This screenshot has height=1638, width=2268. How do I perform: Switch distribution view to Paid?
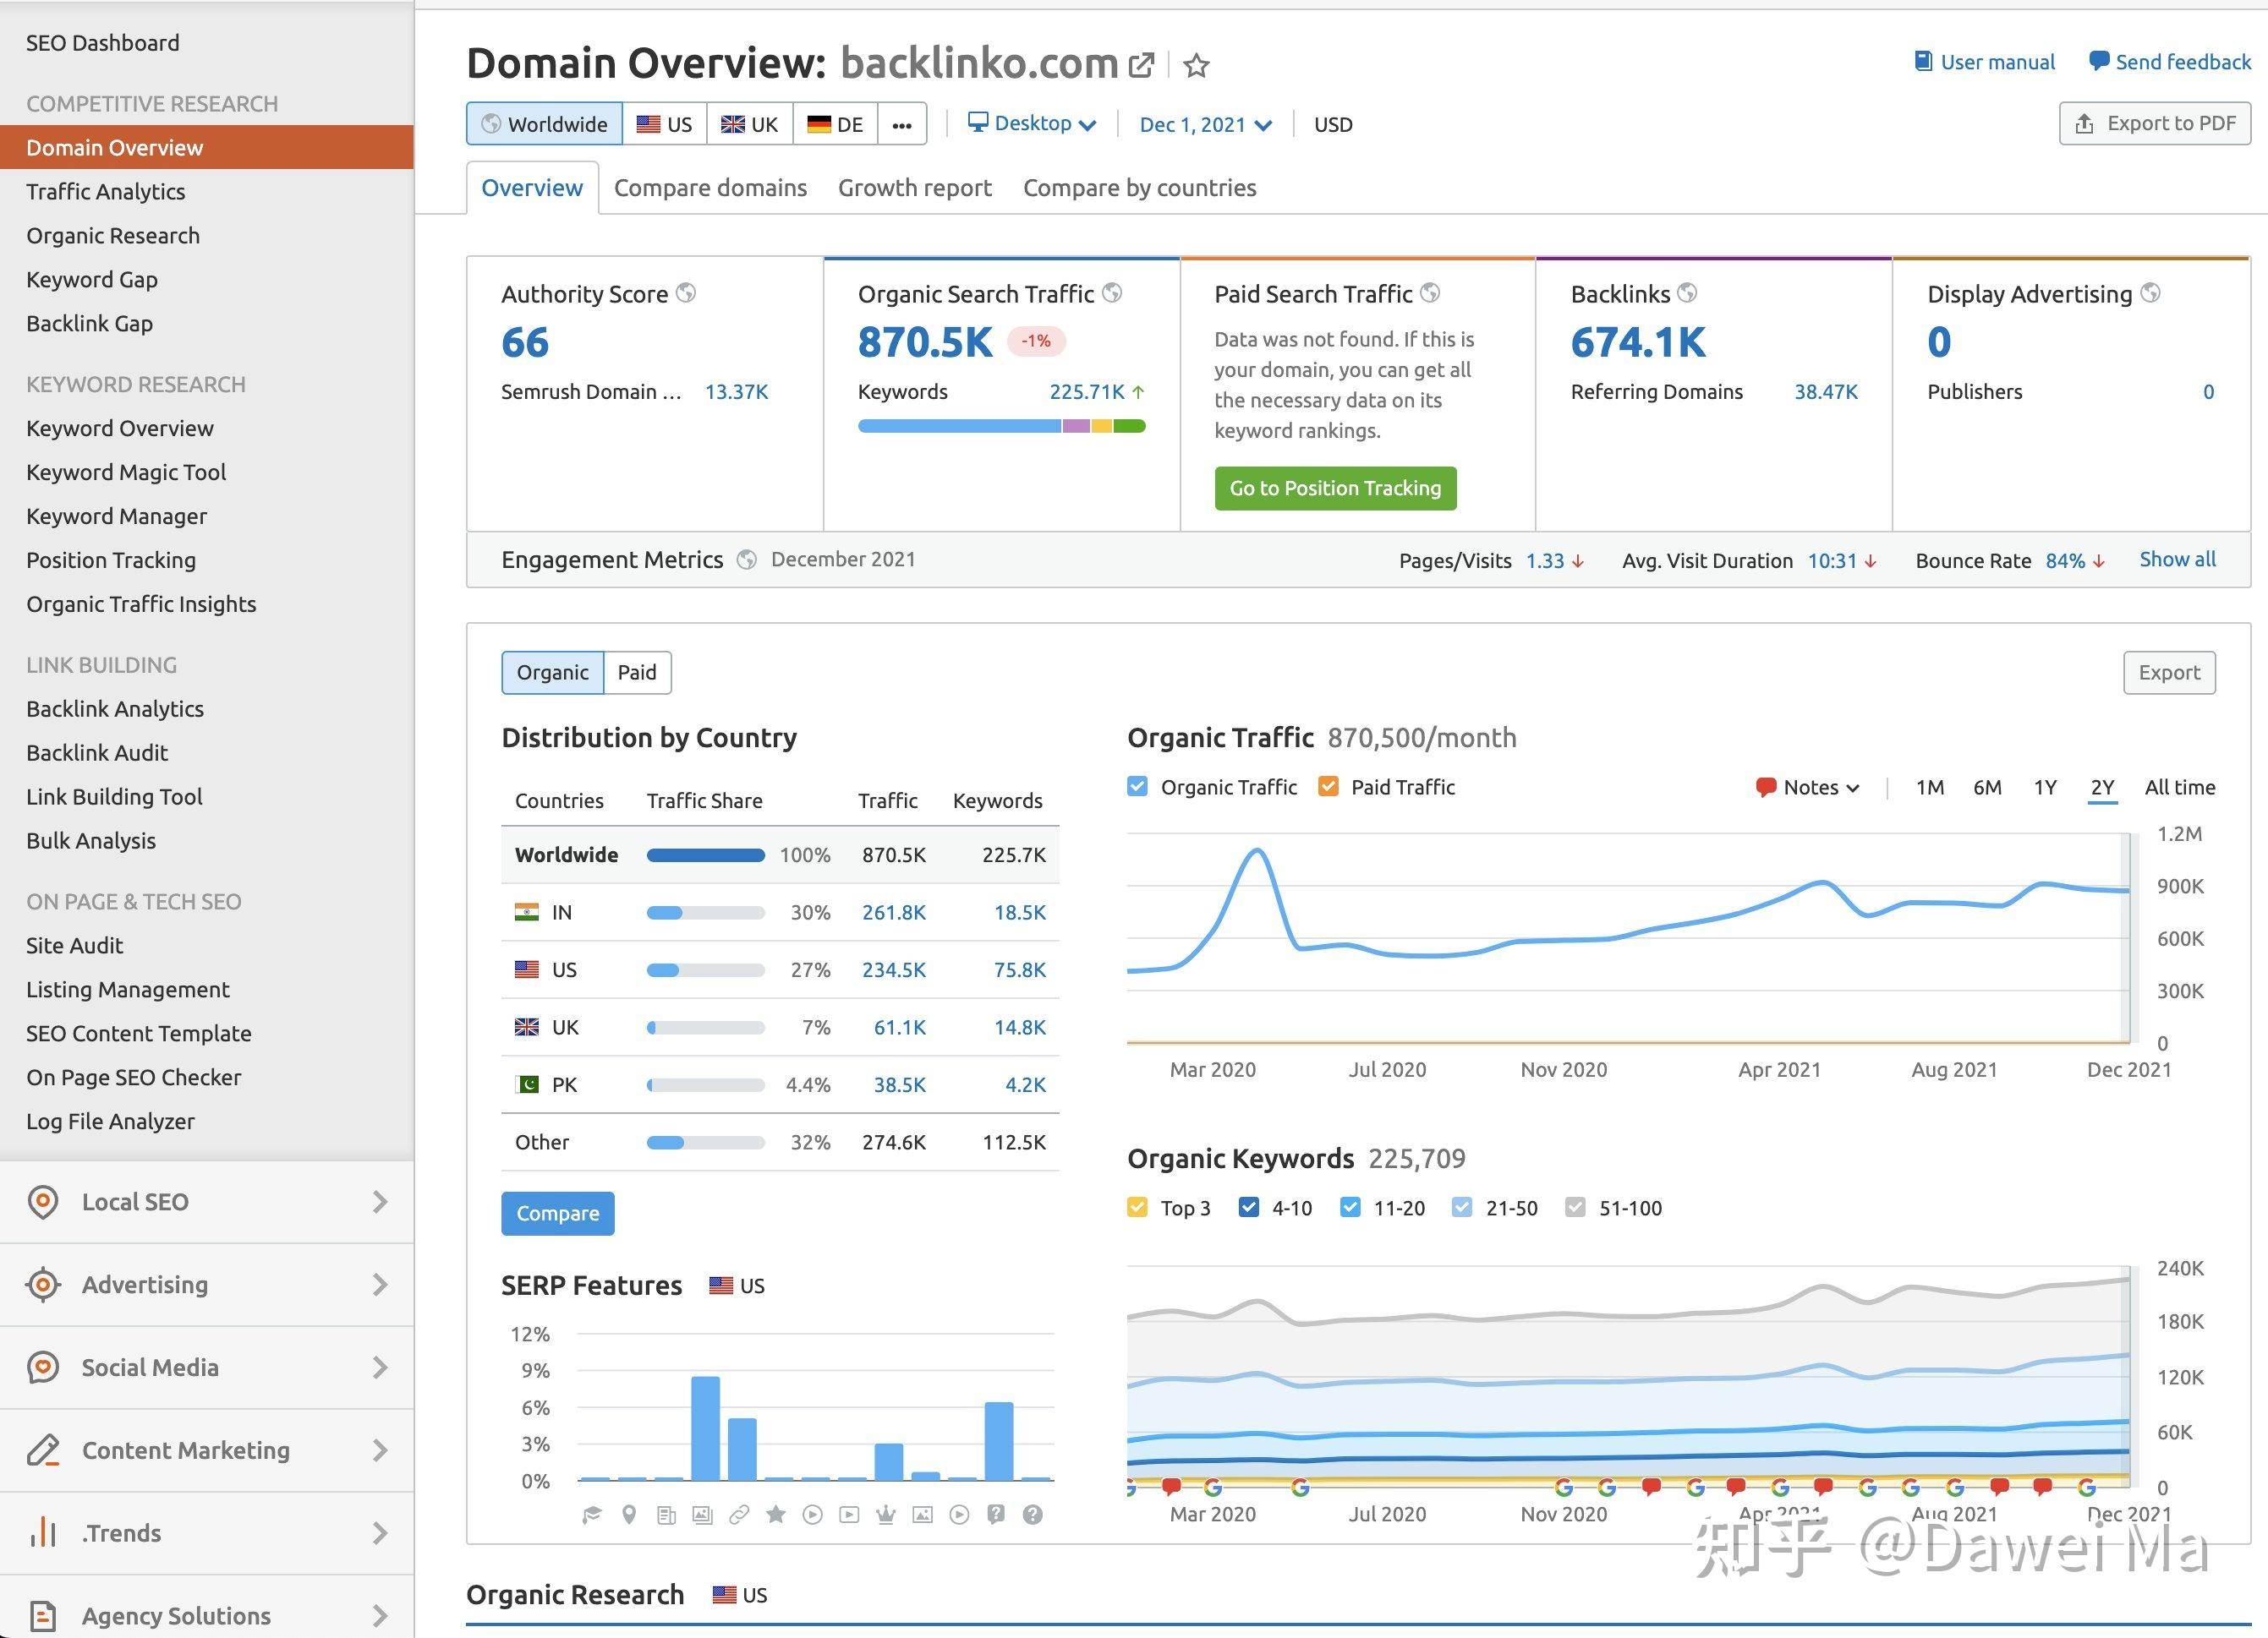(x=637, y=673)
